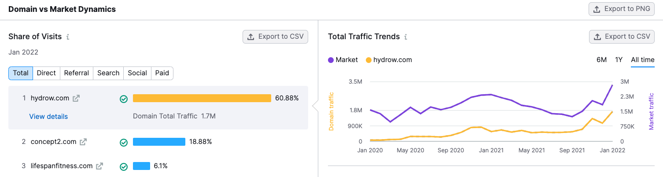Click the Domain vs Market Dynamics heading
The width and height of the screenshot is (663, 177).
click(62, 9)
